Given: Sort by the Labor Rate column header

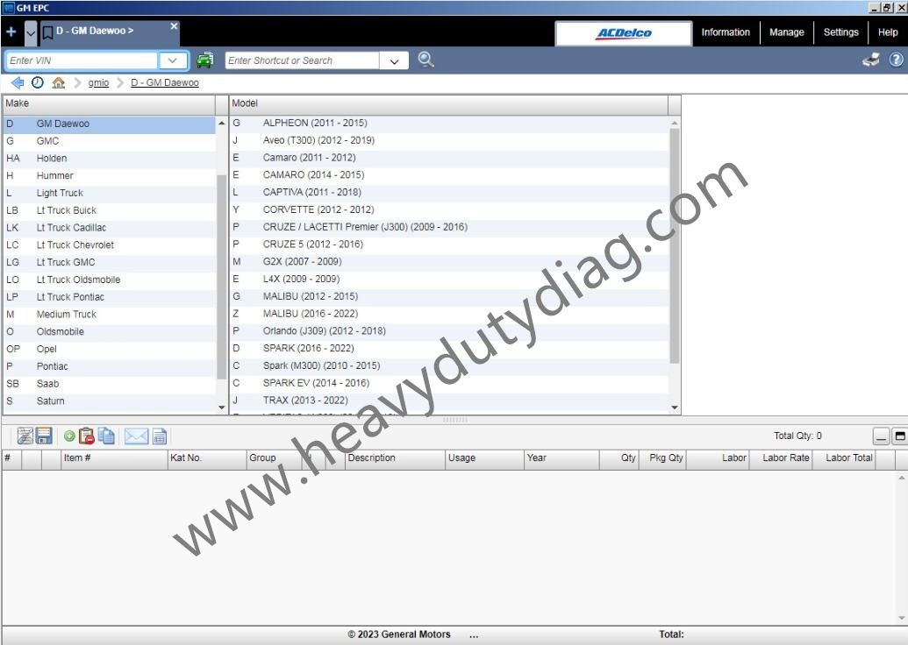Looking at the screenshot, I should tap(781, 458).
